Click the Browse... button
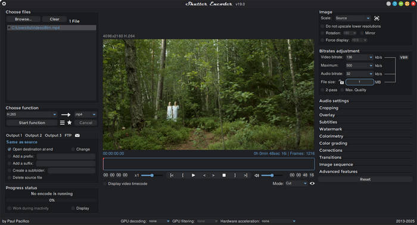417x225 pixels. (x=23, y=19)
